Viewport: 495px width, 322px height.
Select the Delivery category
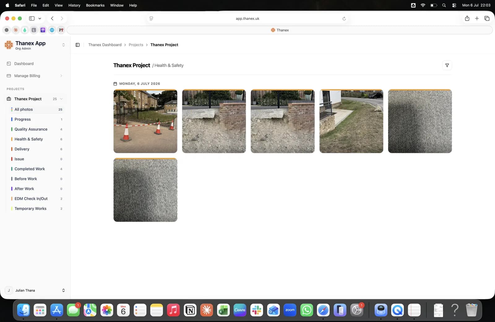coord(36,149)
